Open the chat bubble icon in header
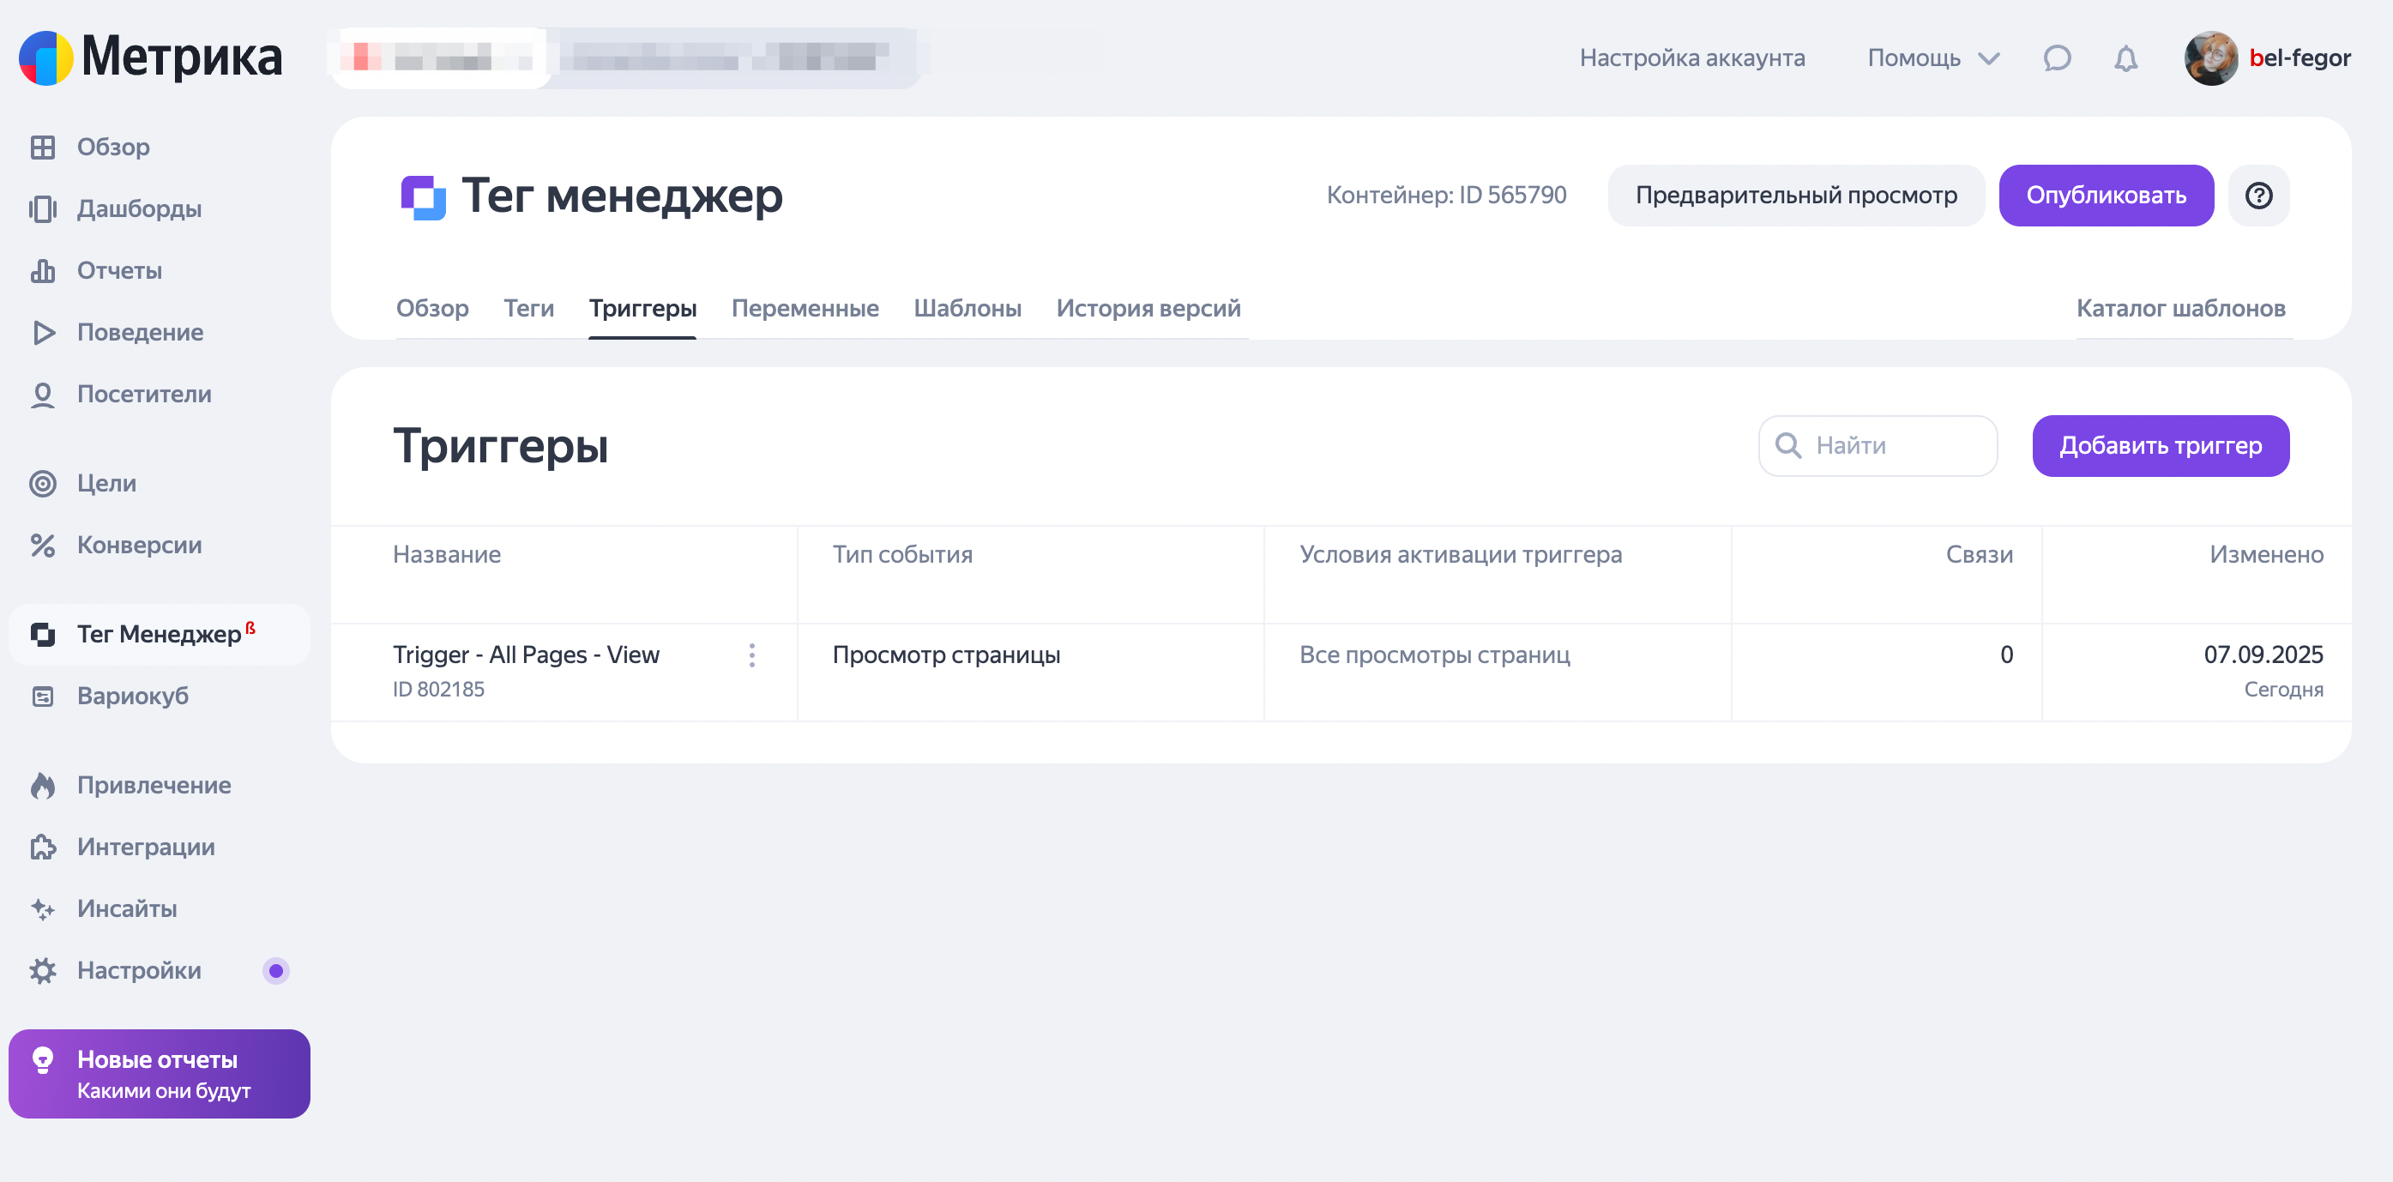This screenshot has height=1182, width=2393. (2057, 58)
